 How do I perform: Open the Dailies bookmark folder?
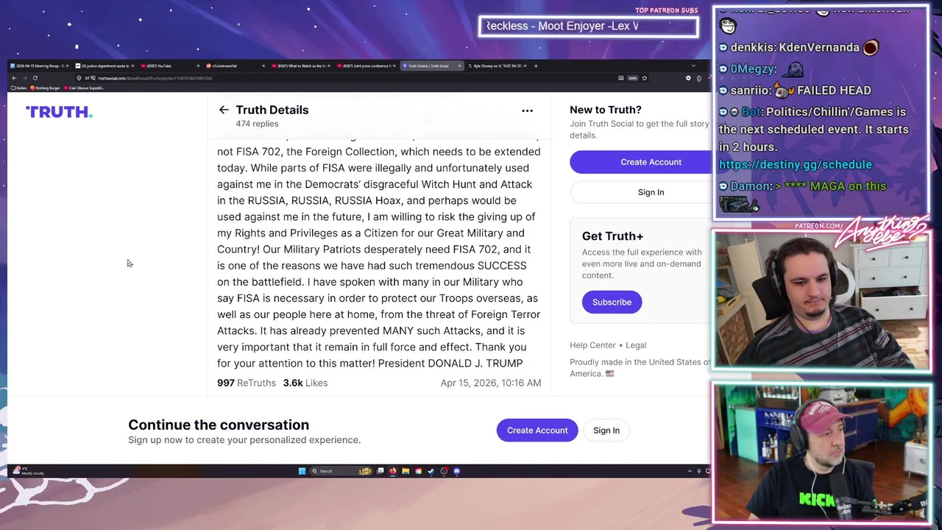click(x=19, y=88)
